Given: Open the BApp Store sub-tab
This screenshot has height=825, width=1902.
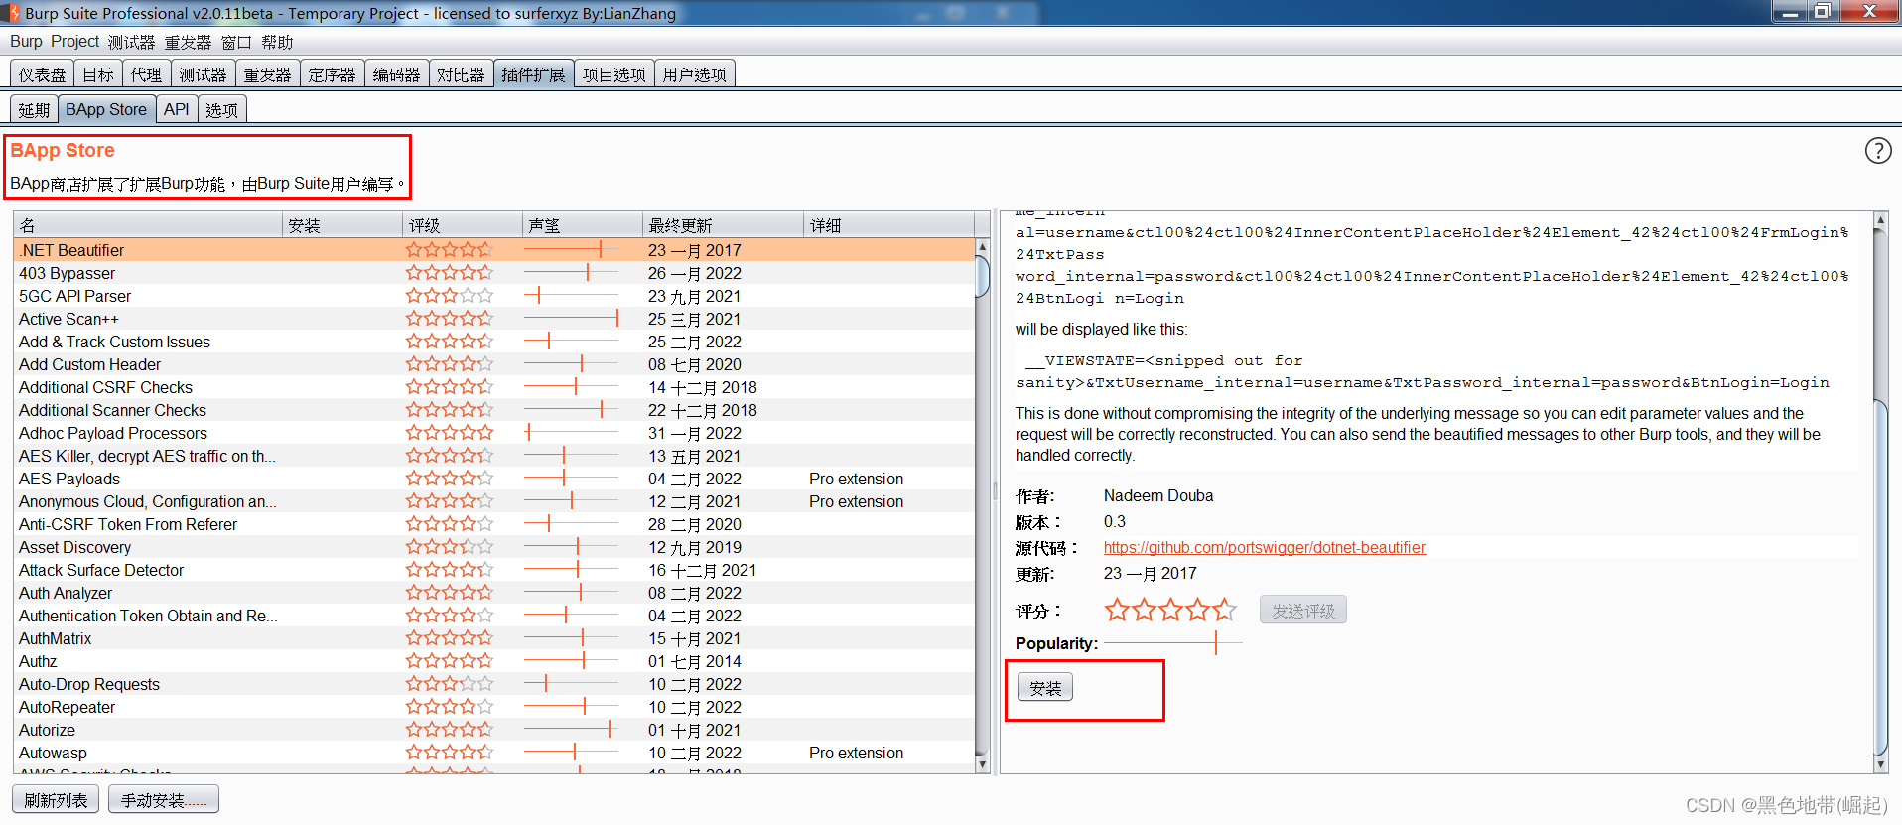Looking at the screenshot, I should pos(106,109).
